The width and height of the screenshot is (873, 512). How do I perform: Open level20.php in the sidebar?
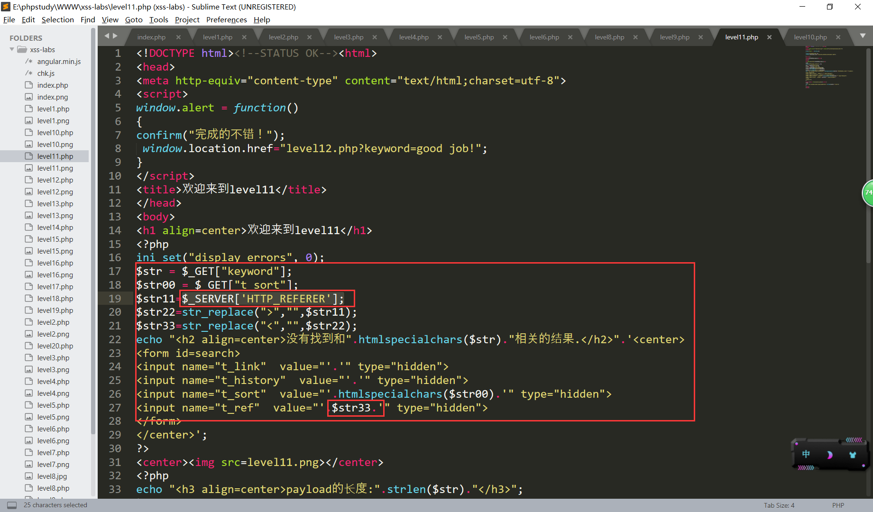pos(55,346)
